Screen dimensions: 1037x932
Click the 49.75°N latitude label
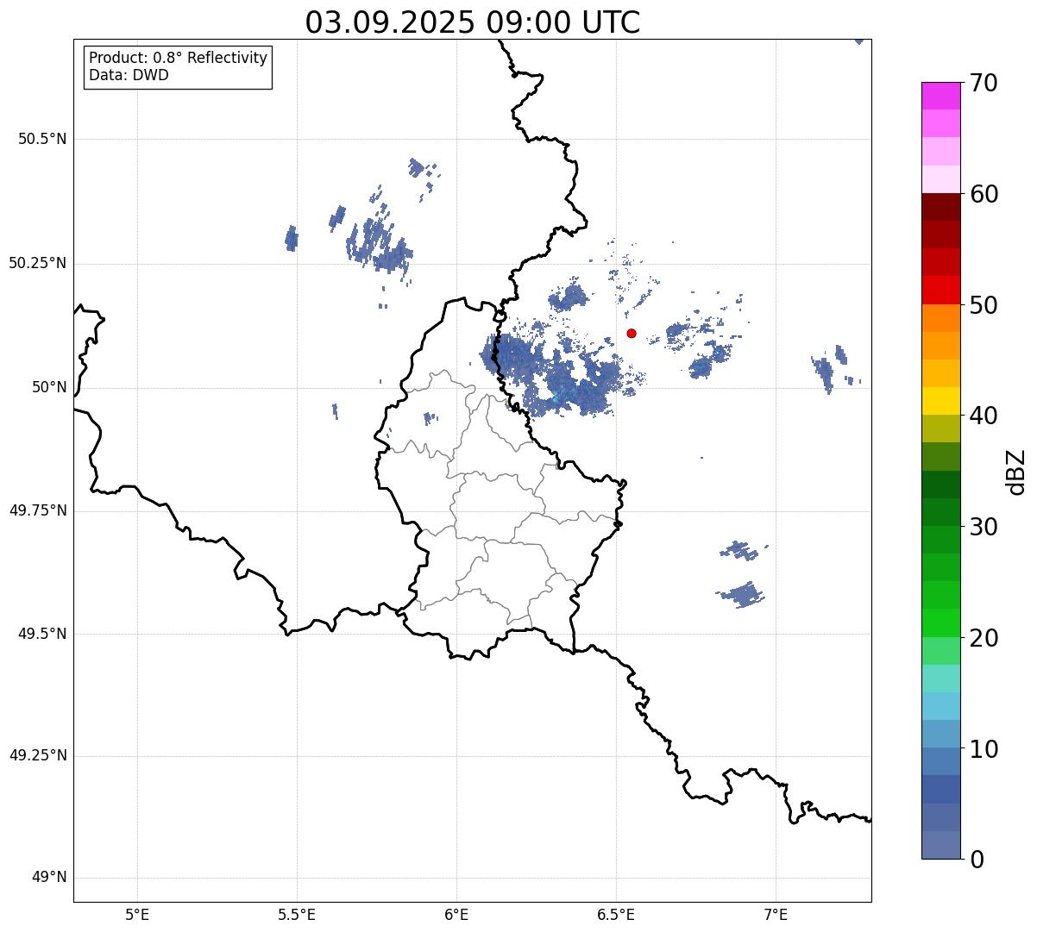[38, 510]
